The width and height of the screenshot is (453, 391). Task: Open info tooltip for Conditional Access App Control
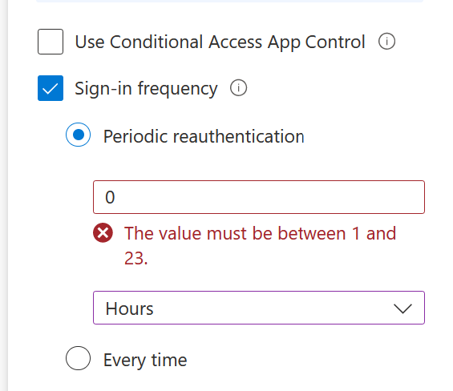click(386, 42)
